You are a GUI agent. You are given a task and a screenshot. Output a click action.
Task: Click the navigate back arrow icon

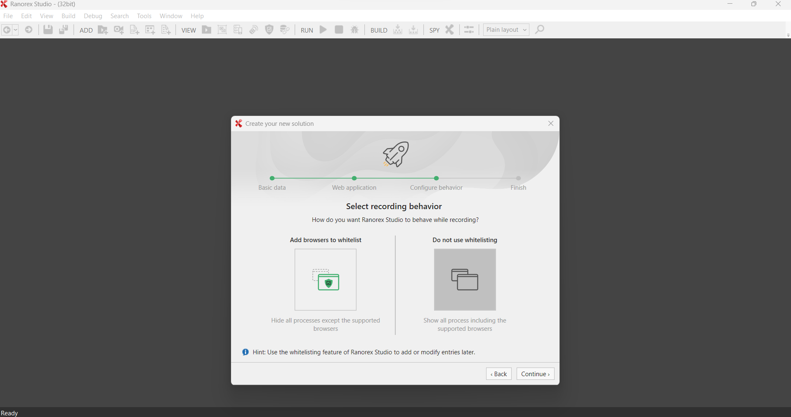pyautogui.click(x=7, y=30)
